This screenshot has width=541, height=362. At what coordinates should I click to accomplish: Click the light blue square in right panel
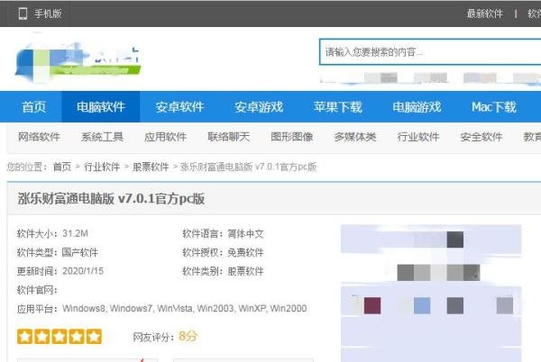click(x=422, y=305)
